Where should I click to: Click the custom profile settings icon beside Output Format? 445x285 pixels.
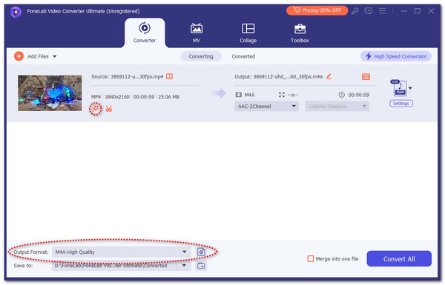[x=201, y=252]
